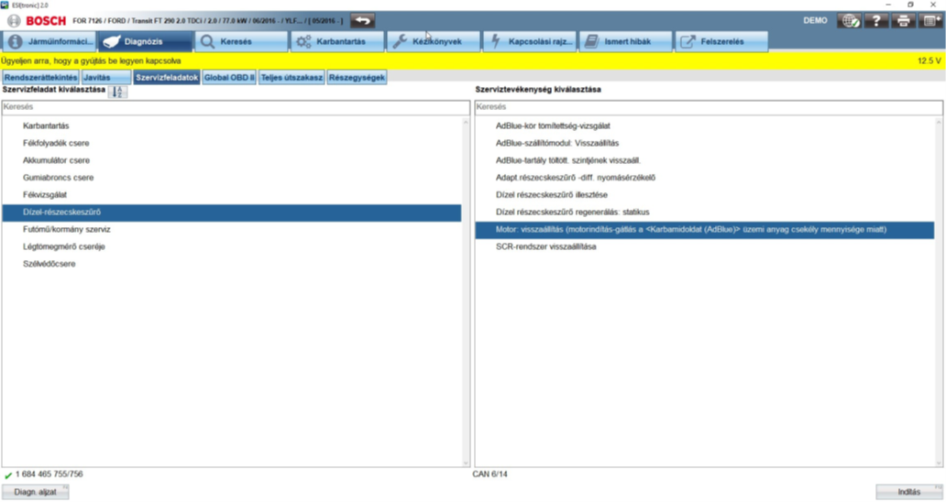Click the Bosch logo icon

[14, 20]
